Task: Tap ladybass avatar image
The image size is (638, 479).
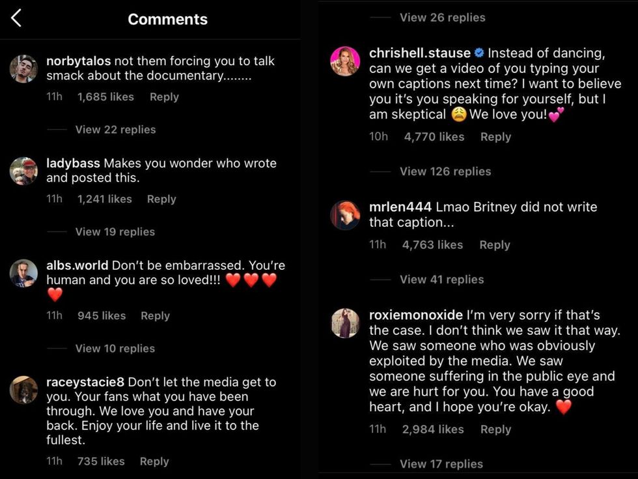Action: point(24,171)
